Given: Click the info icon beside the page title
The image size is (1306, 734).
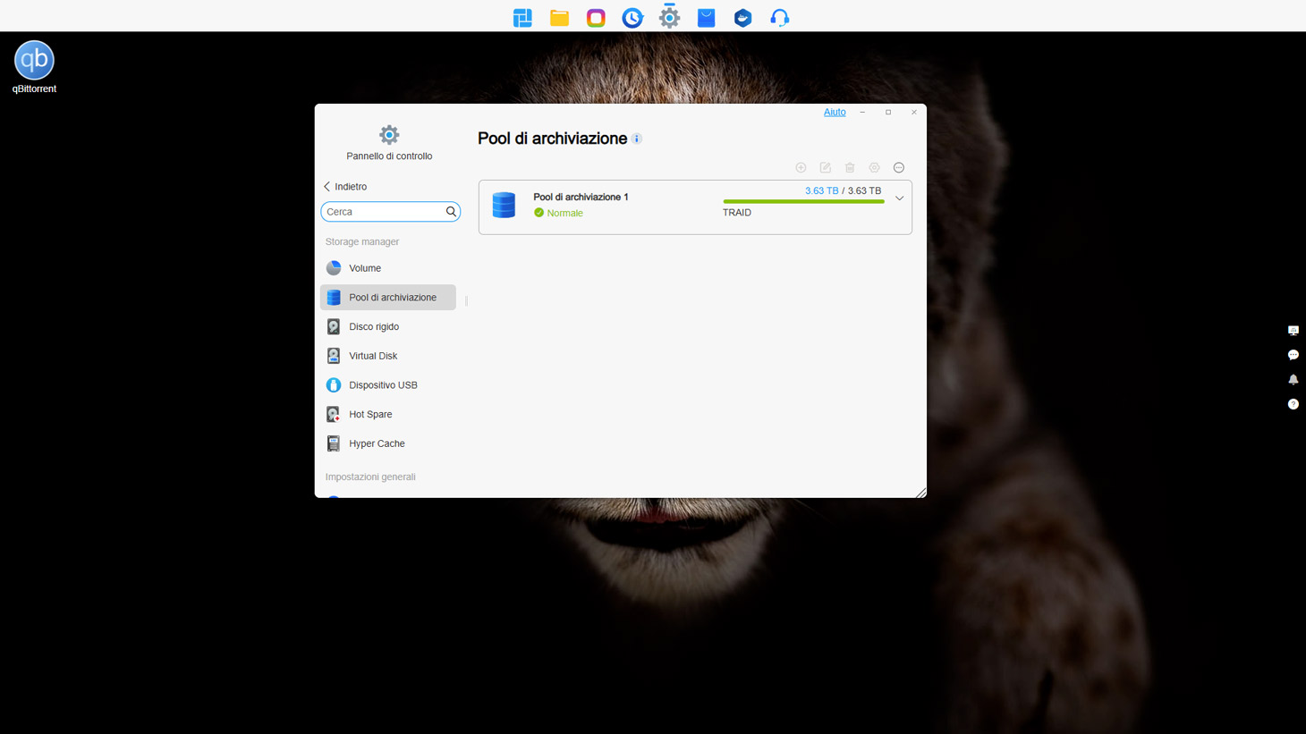Looking at the screenshot, I should click(x=637, y=139).
